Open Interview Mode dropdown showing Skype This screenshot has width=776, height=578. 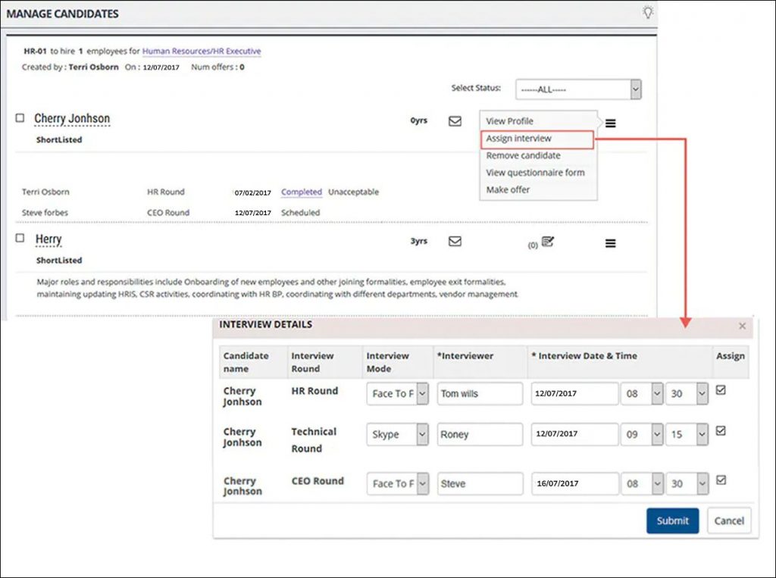pyautogui.click(x=397, y=434)
